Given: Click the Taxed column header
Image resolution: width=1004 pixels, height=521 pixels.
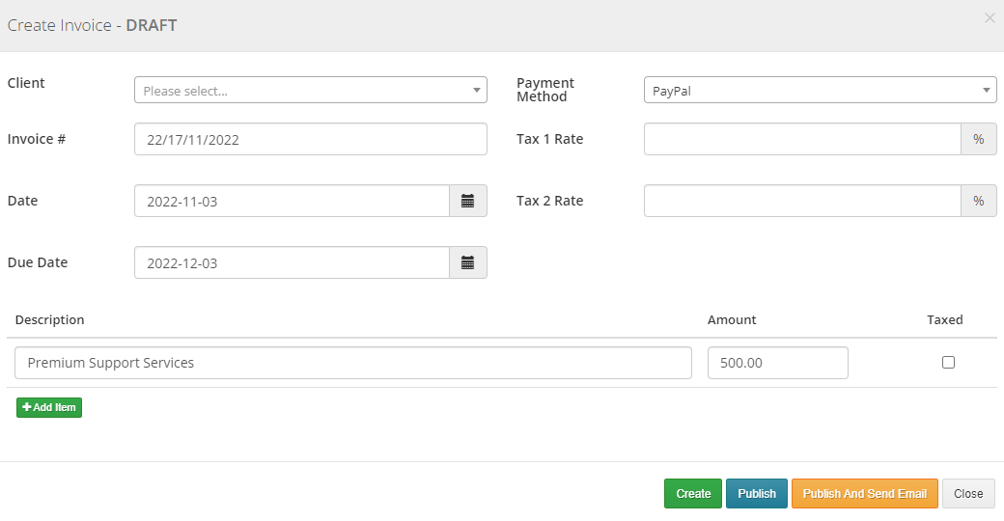Looking at the screenshot, I should click(945, 320).
